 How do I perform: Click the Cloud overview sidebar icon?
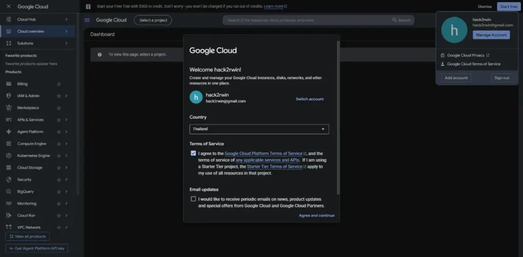click(9, 31)
